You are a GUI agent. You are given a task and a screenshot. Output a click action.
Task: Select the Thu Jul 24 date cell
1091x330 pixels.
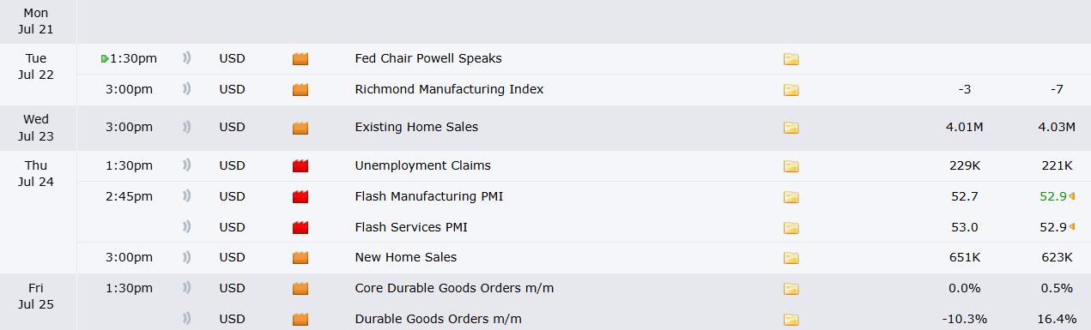point(36,173)
